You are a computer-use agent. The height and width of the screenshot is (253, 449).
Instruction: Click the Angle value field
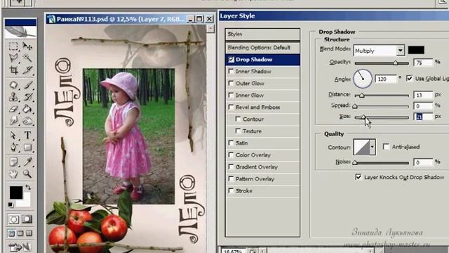(x=386, y=79)
